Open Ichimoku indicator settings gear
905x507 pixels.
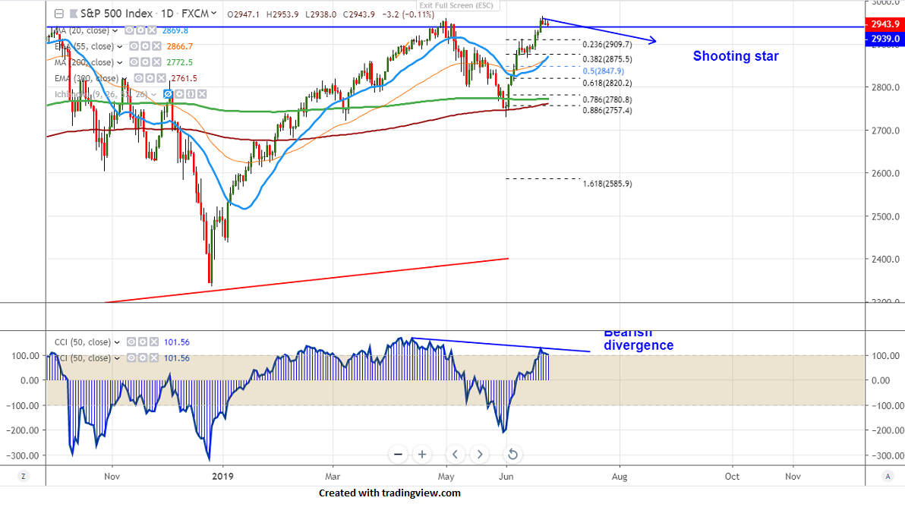(x=179, y=94)
